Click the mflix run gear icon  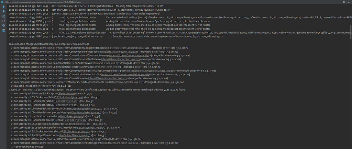[2, 2]
